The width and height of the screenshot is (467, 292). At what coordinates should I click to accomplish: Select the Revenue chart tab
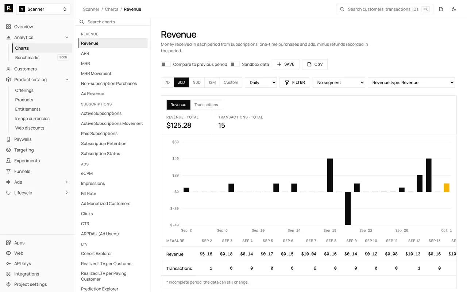coord(178,105)
